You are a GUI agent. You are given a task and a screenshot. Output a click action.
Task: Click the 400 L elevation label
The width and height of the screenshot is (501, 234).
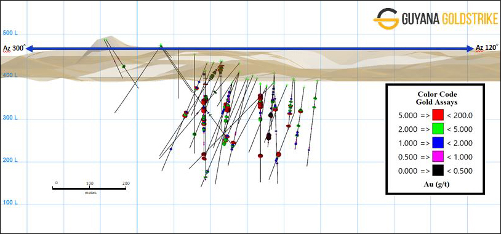(10, 75)
